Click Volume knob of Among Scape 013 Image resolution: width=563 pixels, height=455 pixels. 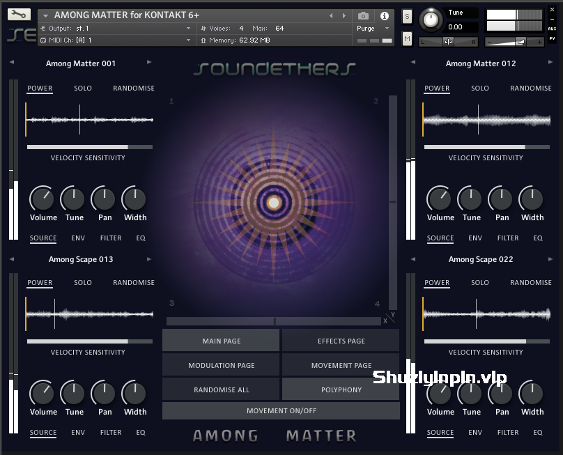42,393
